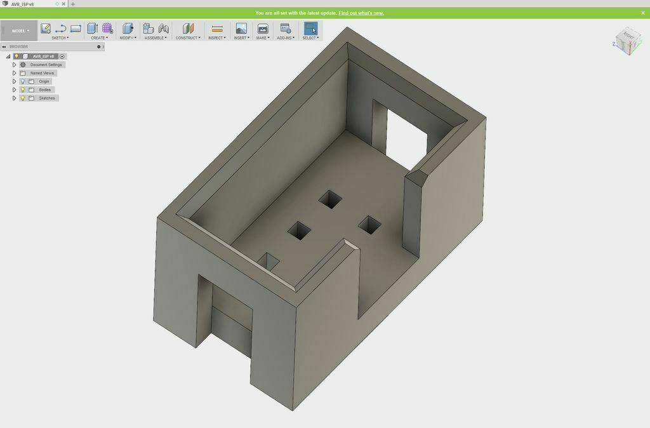Image resolution: width=650 pixels, height=428 pixels.
Task: Select the Origin label in browser
Action: (x=44, y=81)
